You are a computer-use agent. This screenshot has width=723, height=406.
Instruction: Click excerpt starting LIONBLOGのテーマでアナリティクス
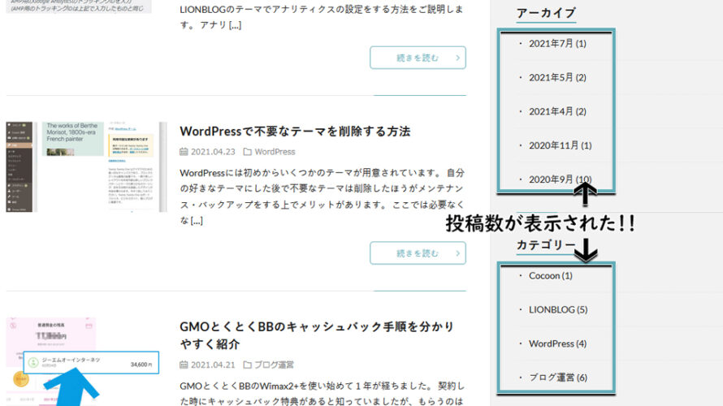(322, 17)
